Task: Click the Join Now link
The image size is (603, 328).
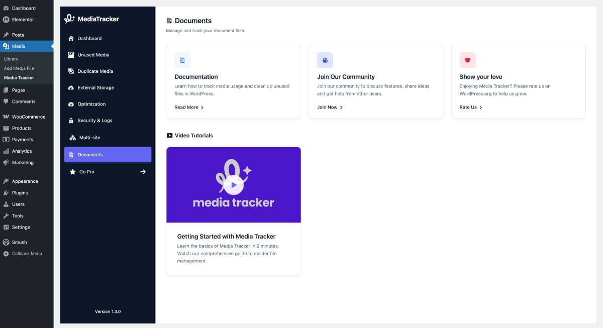Action: coord(330,107)
